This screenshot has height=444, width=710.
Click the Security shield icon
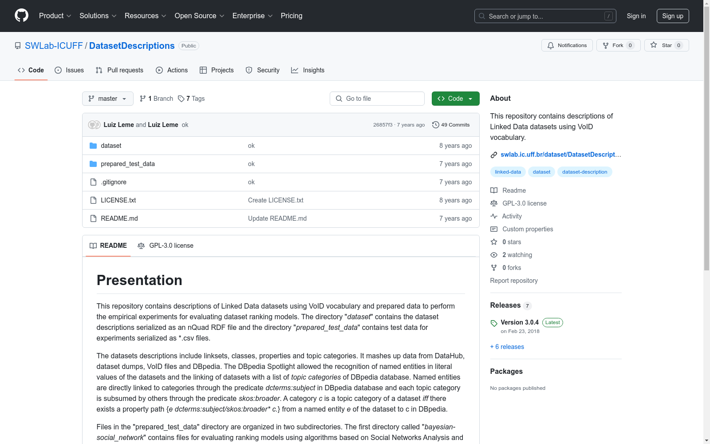(249, 70)
